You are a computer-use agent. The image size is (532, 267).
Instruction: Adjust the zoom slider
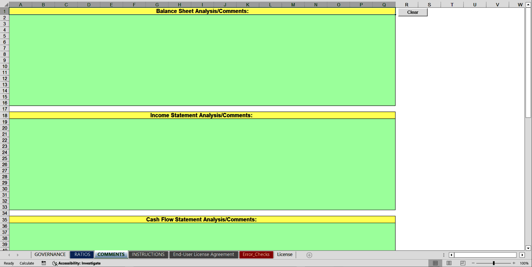click(x=494, y=263)
